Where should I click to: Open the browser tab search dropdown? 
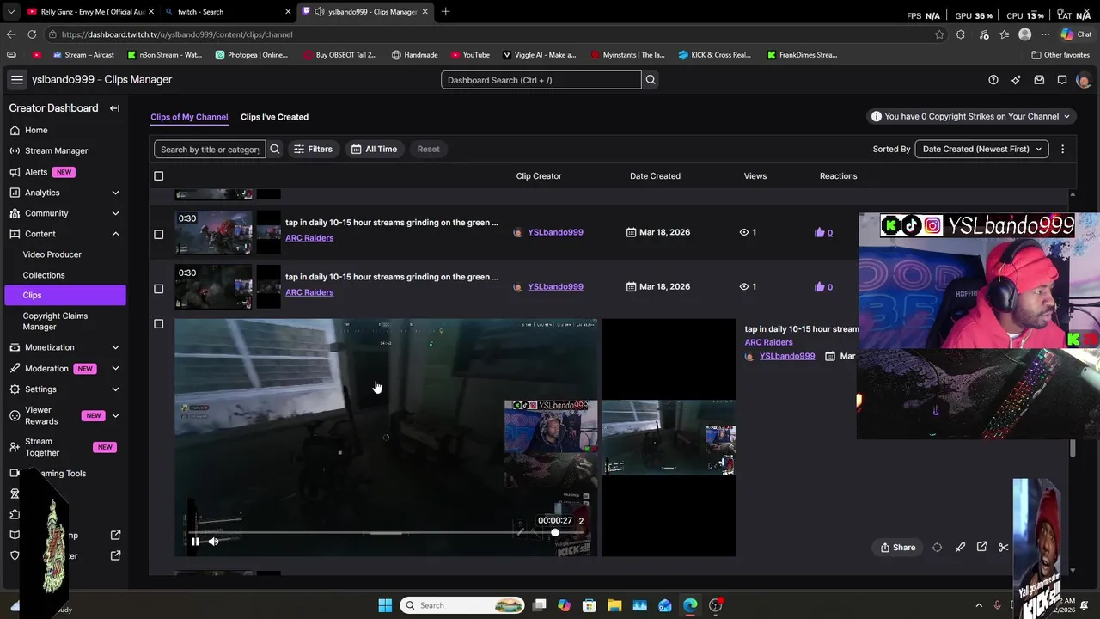tap(10, 12)
